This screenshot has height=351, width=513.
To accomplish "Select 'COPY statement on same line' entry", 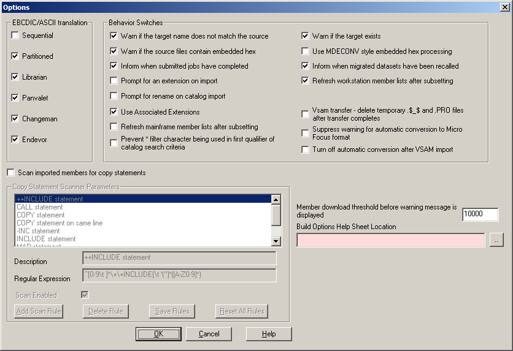I will (60, 223).
